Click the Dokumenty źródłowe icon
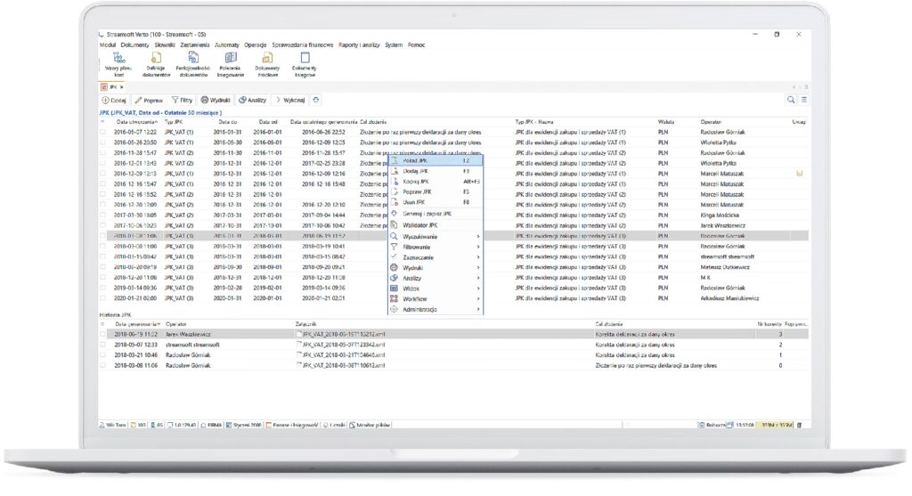 coord(267,58)
